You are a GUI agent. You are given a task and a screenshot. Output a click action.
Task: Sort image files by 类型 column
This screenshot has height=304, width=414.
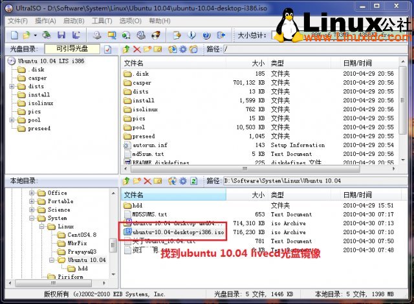(x=299, y=63)
